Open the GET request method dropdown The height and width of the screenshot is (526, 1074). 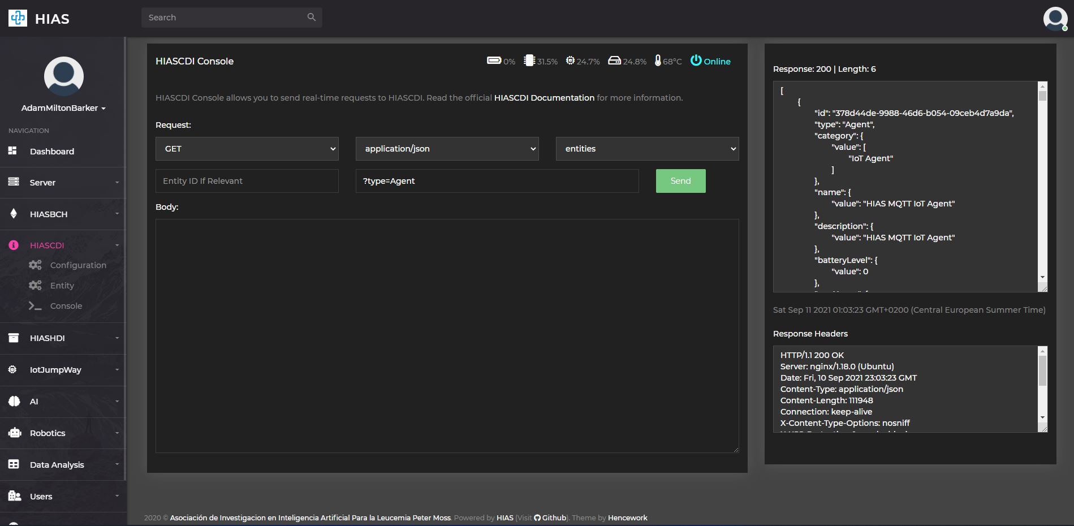coord(247,149)
